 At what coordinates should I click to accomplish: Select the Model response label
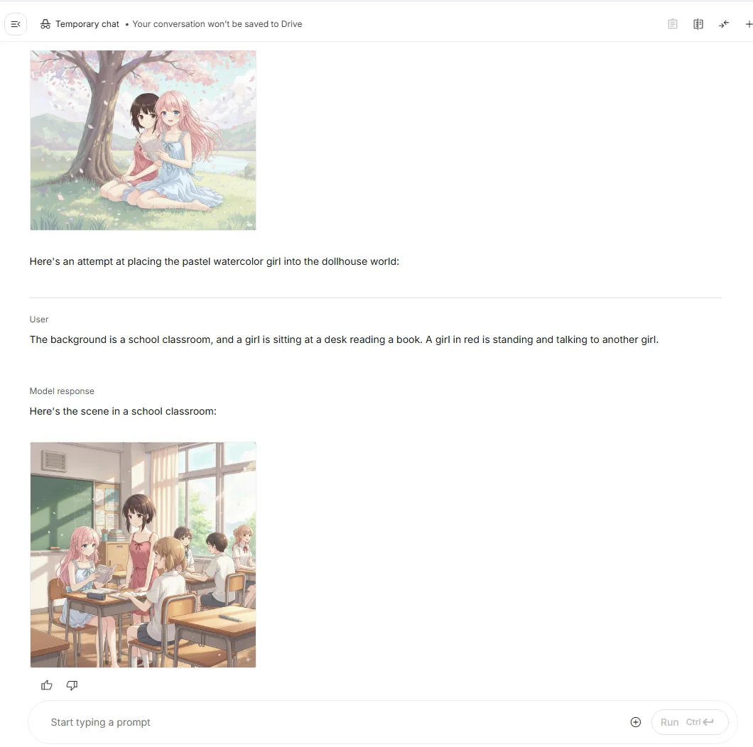coord(62,391)
